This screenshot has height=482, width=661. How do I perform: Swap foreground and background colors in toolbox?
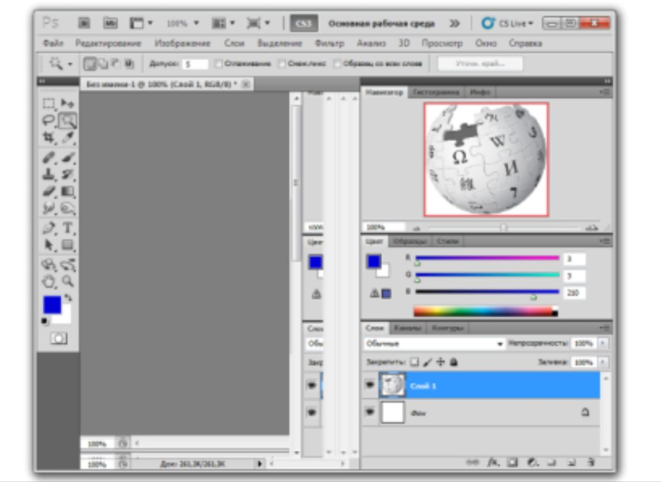(x=68, y=298)
